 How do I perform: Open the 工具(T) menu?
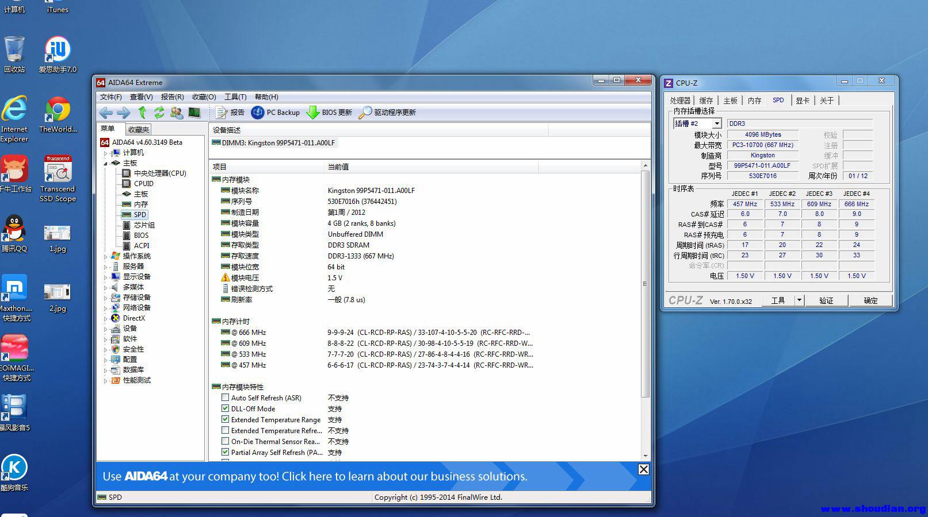coord(235,97)
